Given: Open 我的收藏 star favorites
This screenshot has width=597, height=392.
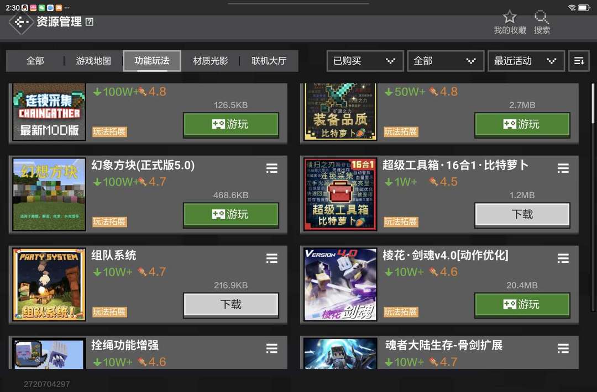Looking at the screenshot, I should point(510,23).
